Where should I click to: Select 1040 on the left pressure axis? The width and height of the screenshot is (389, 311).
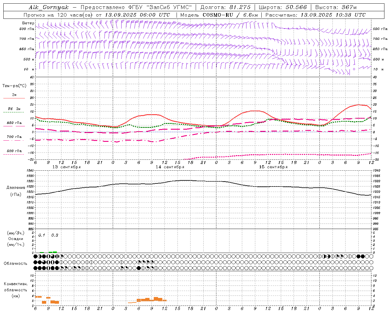coord(30,171)
